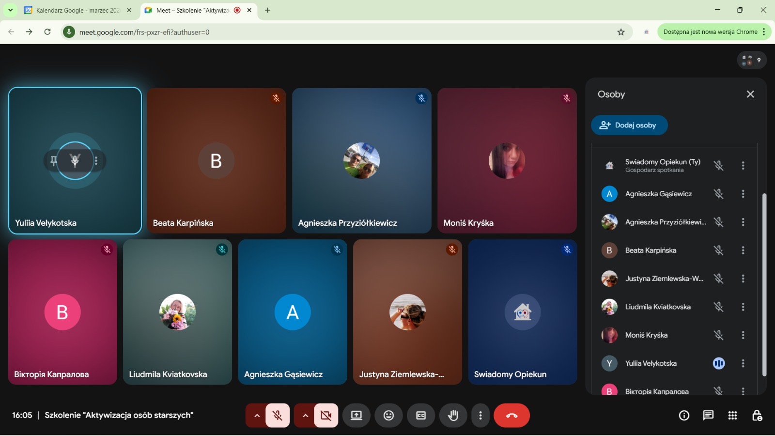
Task: Open the chat messages panel
Action: pos(708,416)
